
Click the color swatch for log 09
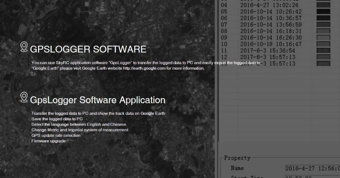point(323,37)
